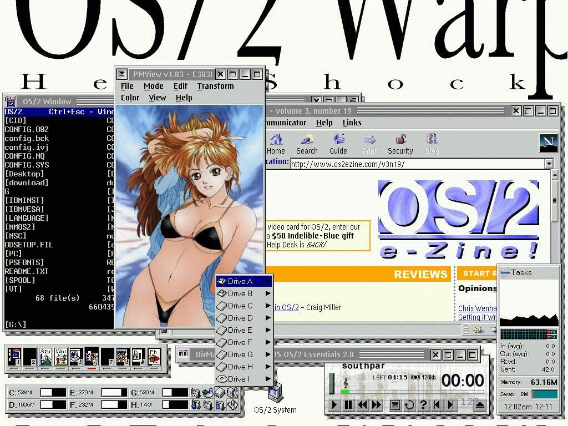
Task: Open the Mode menu in PMView
Action: click(153, 86)
